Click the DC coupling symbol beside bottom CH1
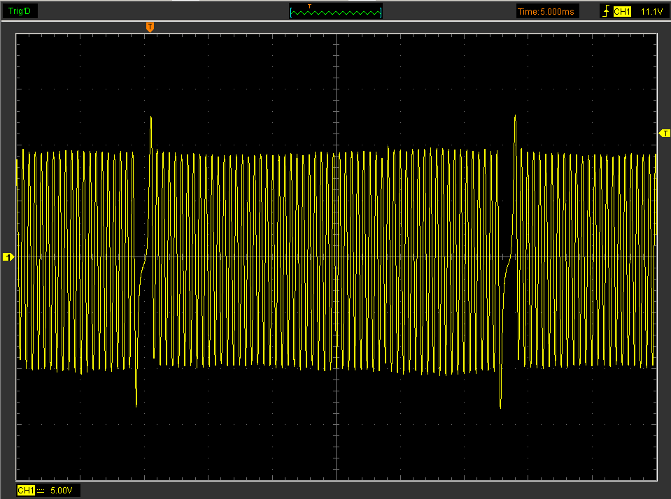The image size is (671, 499). coord(41,491)
